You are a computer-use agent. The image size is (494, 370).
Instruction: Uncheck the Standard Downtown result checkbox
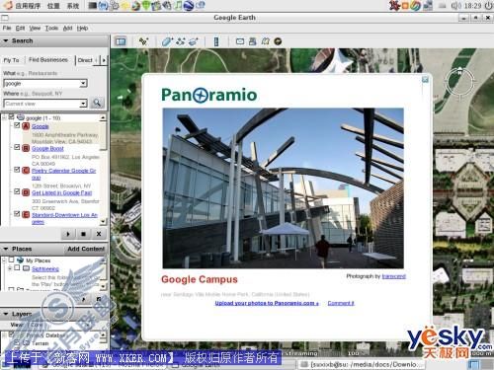pos(17,214)
